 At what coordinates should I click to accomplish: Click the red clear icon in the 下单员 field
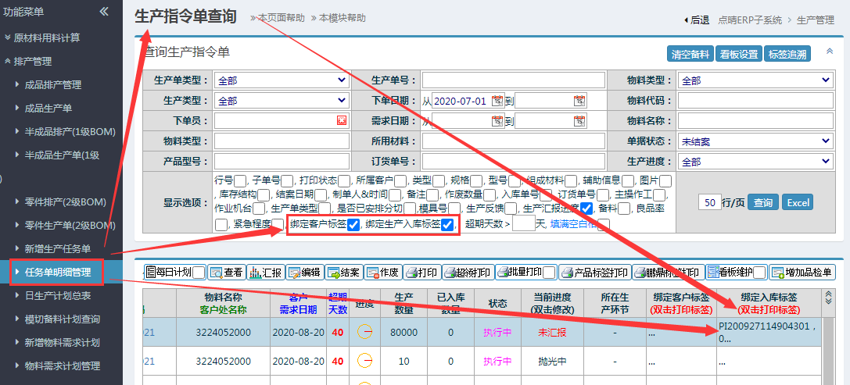(342, 120)
